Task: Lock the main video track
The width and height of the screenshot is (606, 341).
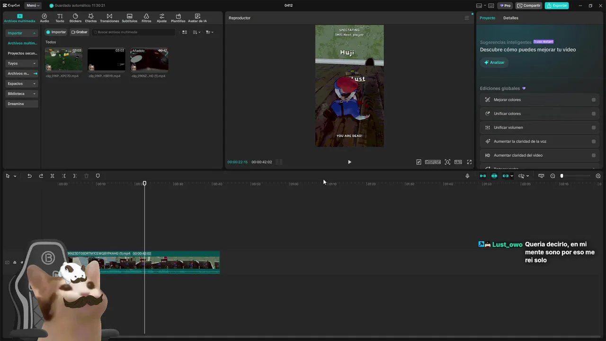Action: coord(15,262)
